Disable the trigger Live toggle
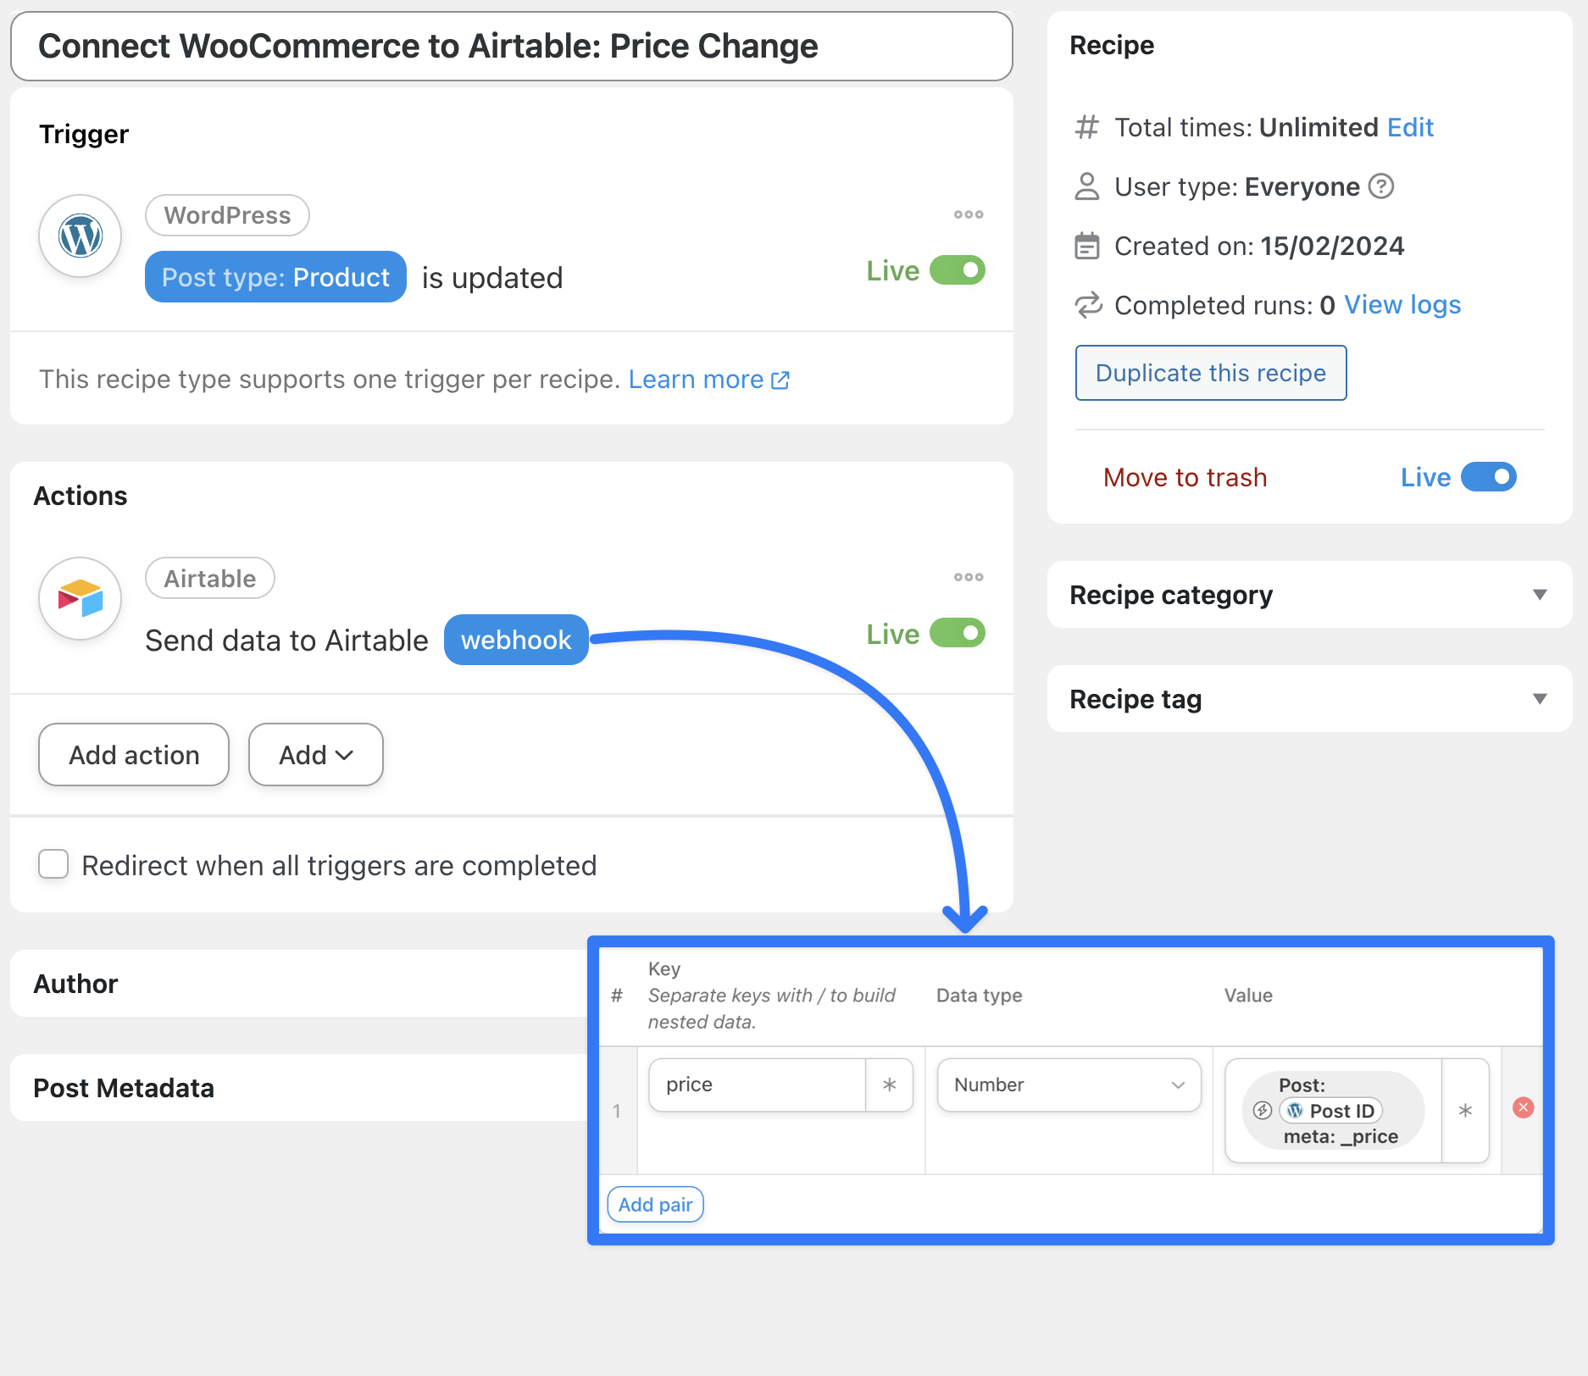The height and width of the screenshot is (1376, 1588). click(958, 270)
